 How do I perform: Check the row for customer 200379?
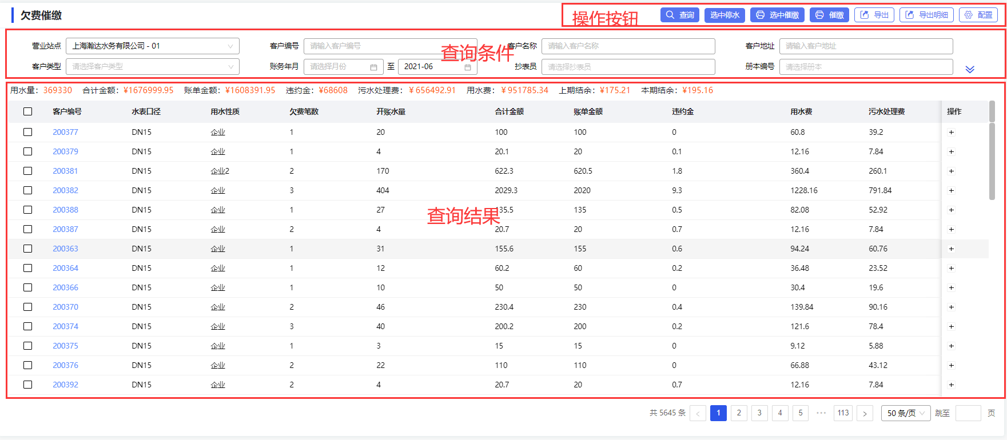[x=27, y=151]
